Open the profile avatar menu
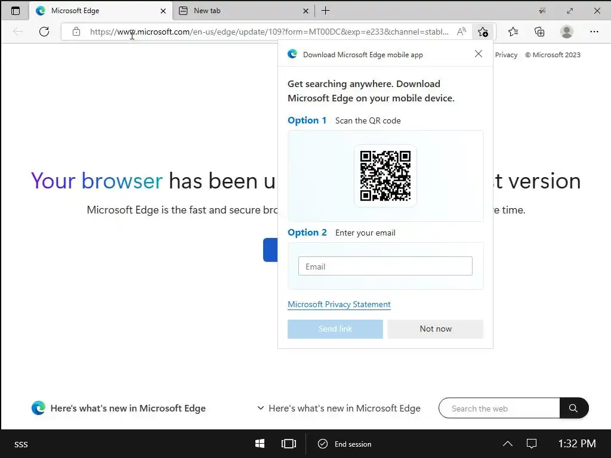This screenshot has height=458, width=611. [567, 32]
